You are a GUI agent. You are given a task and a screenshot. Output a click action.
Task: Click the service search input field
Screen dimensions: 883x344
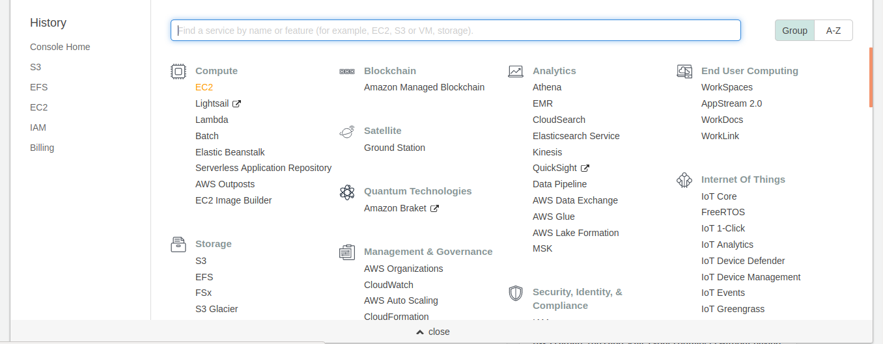tap(456, 31)
